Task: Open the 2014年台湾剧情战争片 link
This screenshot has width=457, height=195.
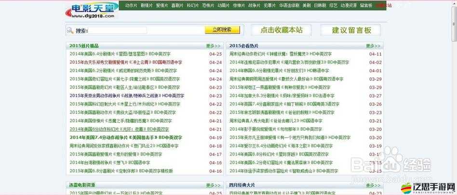Action: (110, 163)
